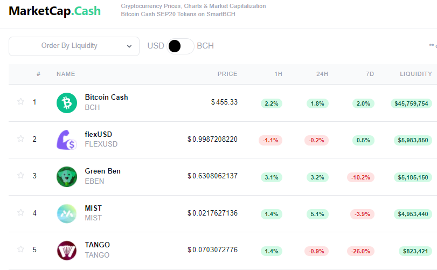Image resolution: width=437 pixels, height=270 pixels.
Task: Open the MarketCap.Cash home logo
Action: coord(54,11)
